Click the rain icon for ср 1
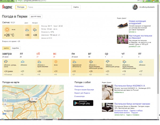Screen dimensions: 160x125 pos(107,61)
